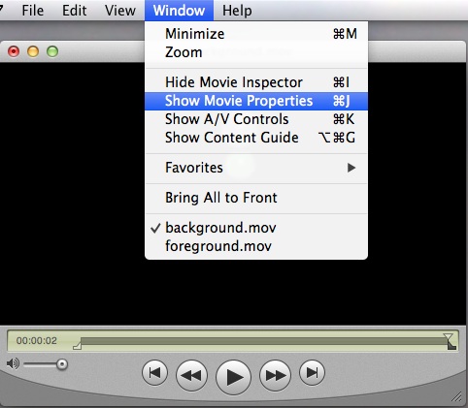Minimize window with the yellow button
Viewport: 468px width, 408px height.
click(33, 51)
